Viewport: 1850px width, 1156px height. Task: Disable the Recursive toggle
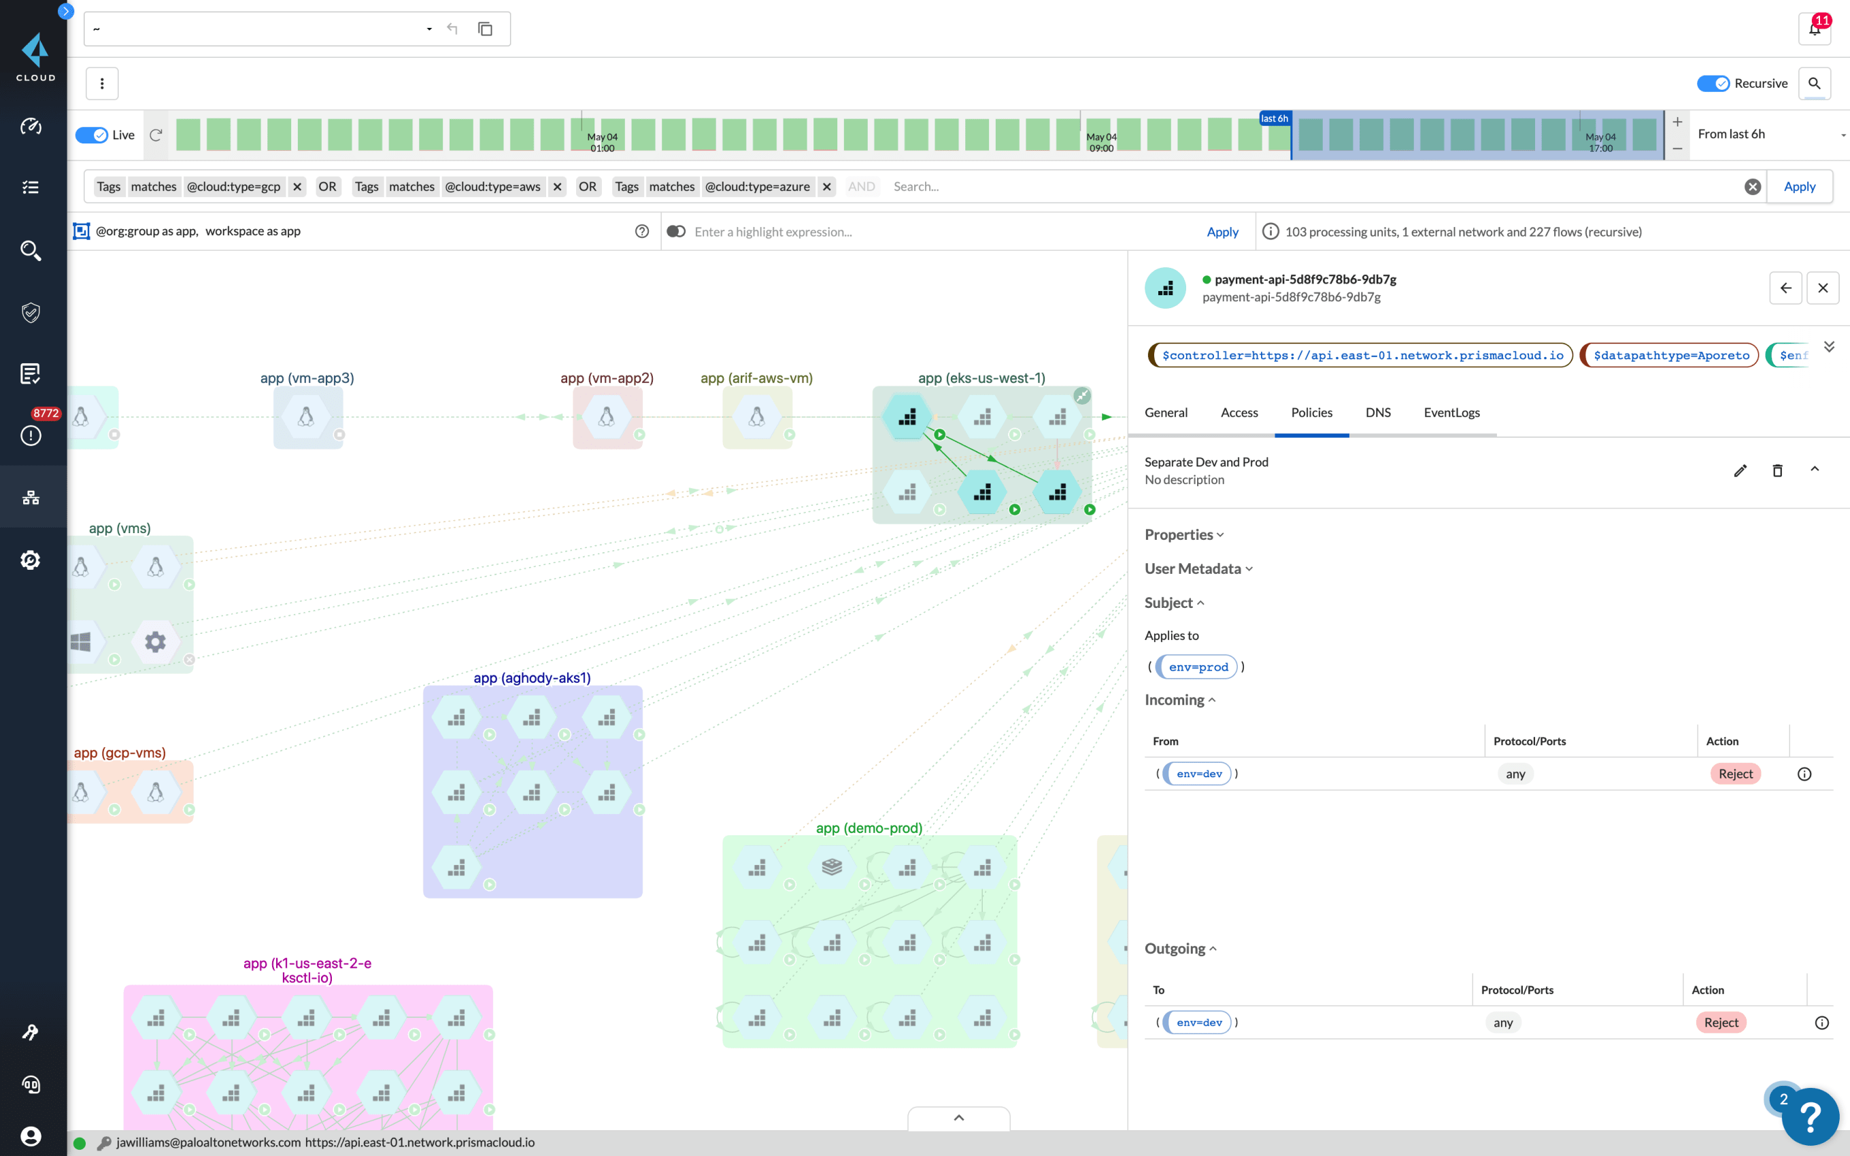1713,84
